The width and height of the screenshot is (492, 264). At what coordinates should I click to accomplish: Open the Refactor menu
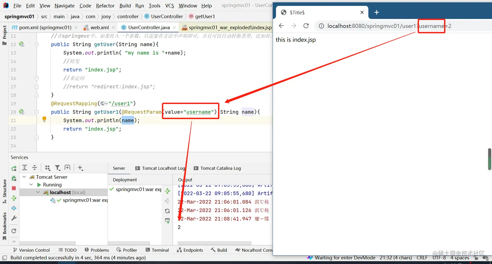pos(105,6)
